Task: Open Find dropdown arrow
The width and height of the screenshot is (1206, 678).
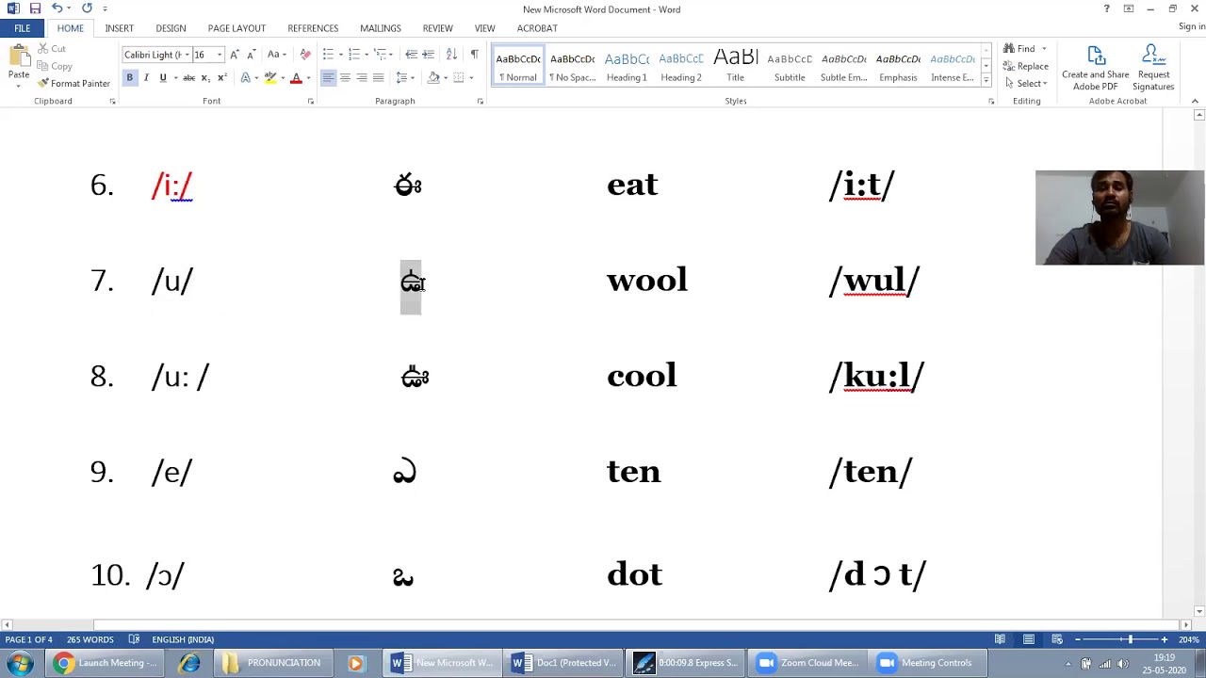Action: [1044, 49]
